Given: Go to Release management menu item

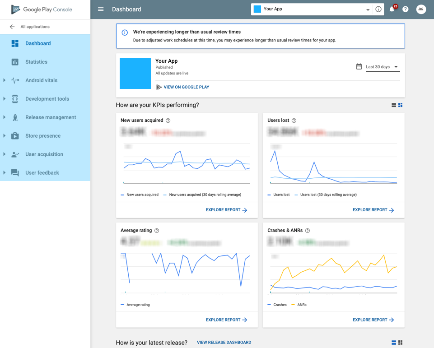Looking at the screenshot, I should click(45, 117).
